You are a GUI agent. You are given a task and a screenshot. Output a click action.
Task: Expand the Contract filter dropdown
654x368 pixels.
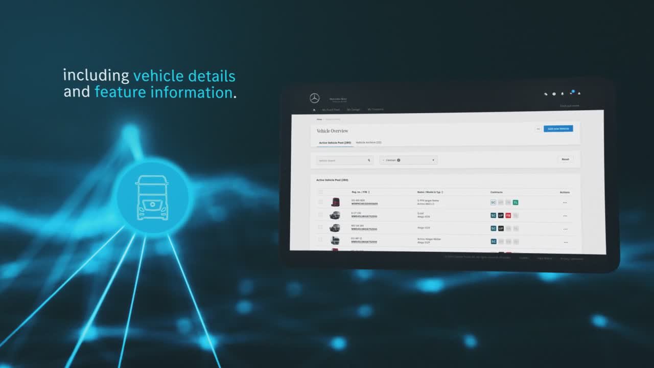pos(408,160)
